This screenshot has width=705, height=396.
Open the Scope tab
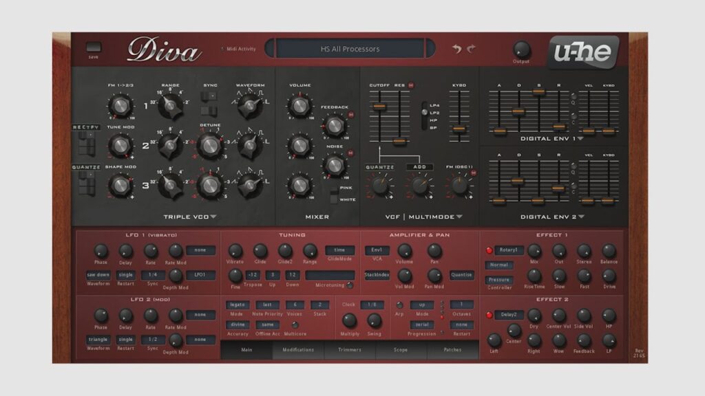[x=401, y=350]
